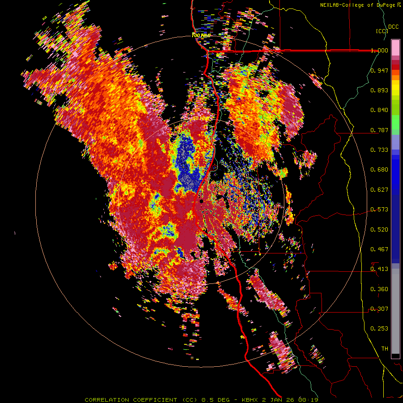Select the 0.307 legend value

pyautogui.click(x=379, y=309)
